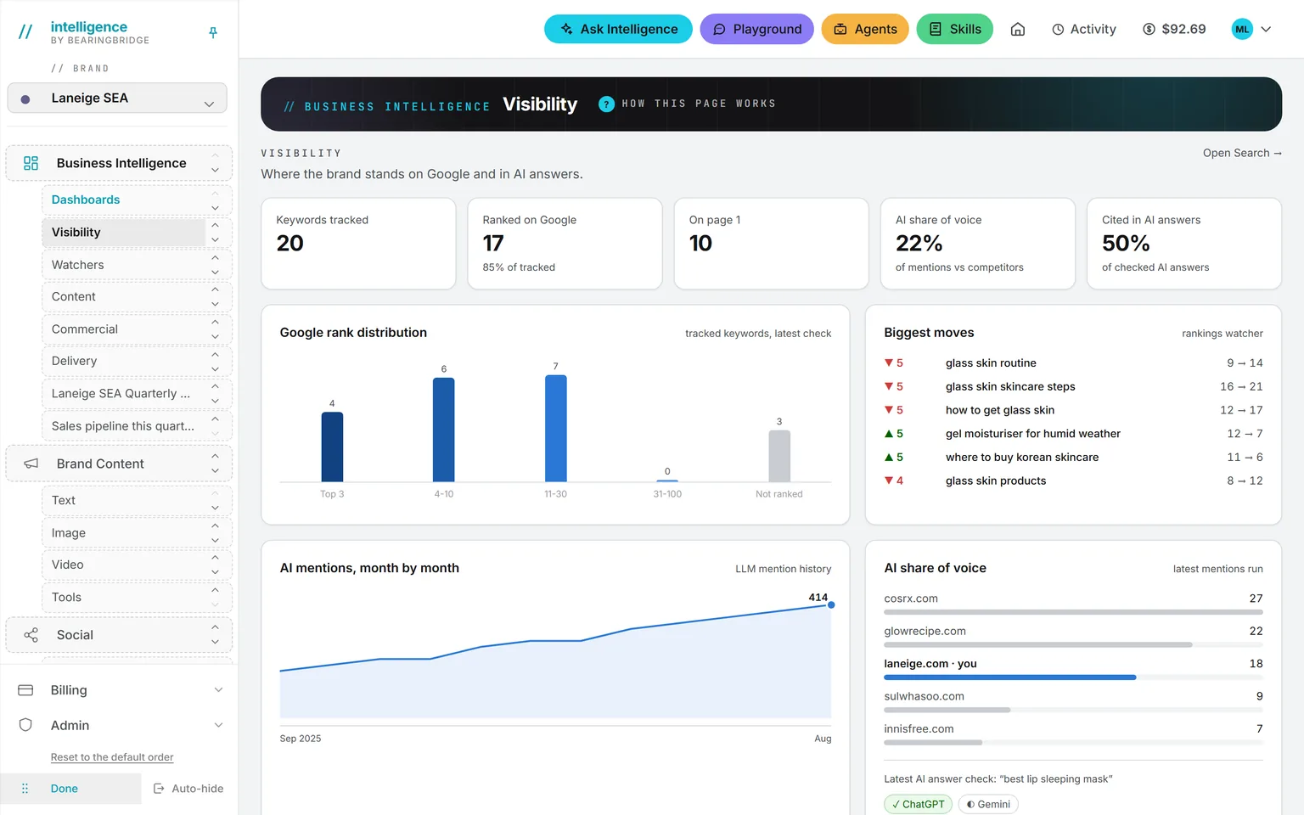Expand the Billing section chevron
The height and width of the screenshot is (815, 1304).
click(x=218, y=690)
